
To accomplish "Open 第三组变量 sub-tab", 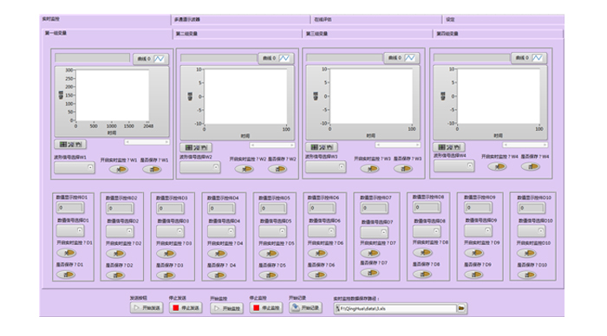I will [x=368, y=34].
